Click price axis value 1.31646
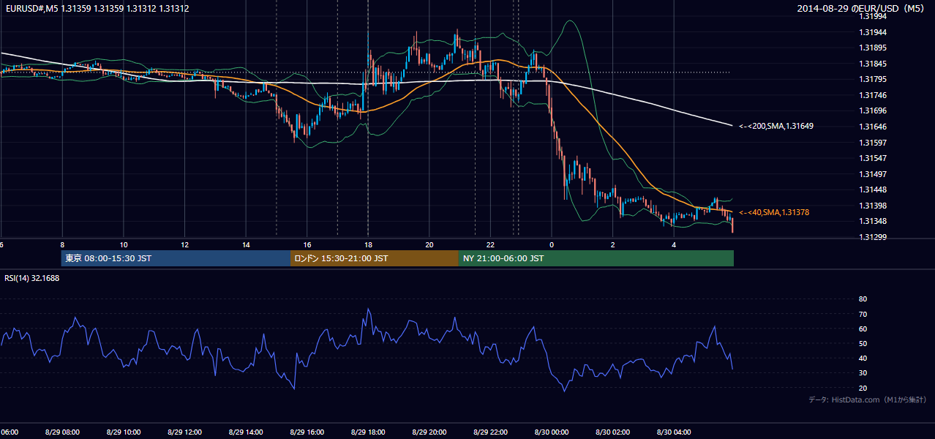 [873, 127]
